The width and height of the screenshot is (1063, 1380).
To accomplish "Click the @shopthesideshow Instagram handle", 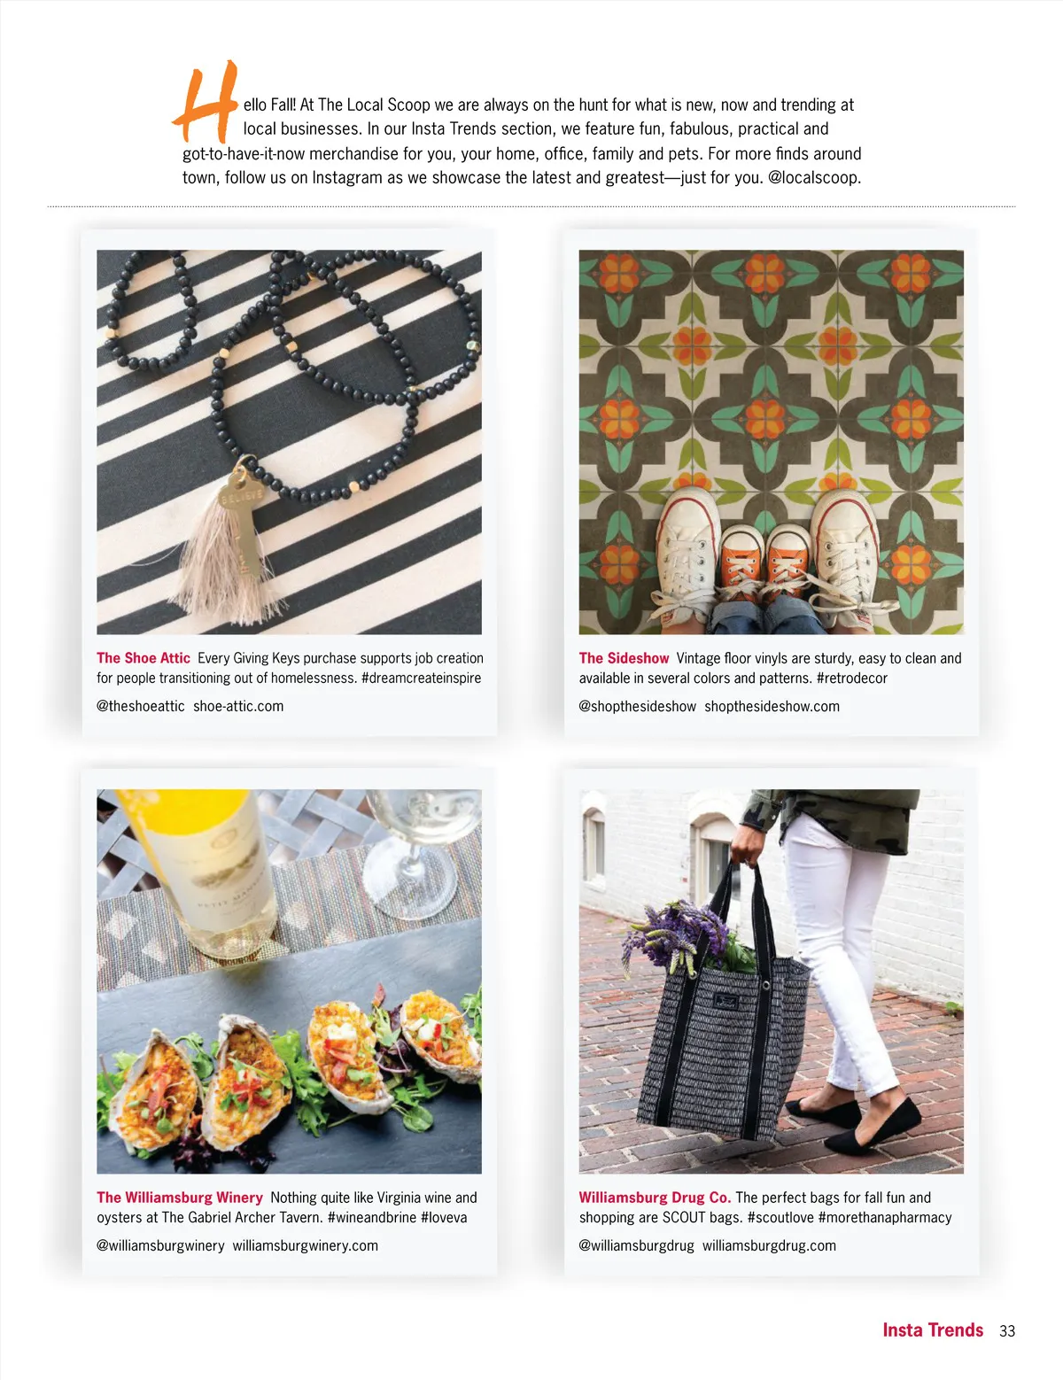I will 638,707.
